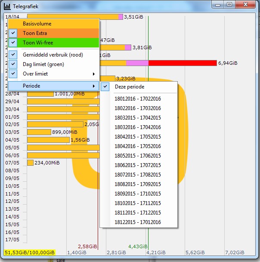
Task: Click the 7,02GiB axis label
Action: (235, 253)
